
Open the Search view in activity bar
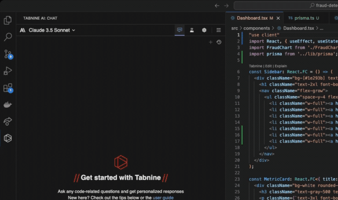pos(7,37)
